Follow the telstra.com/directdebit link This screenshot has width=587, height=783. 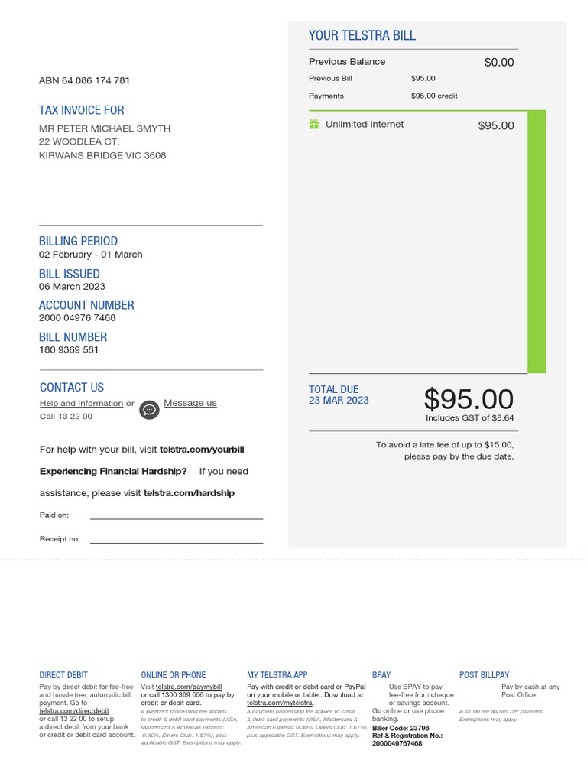click(74, 711)
